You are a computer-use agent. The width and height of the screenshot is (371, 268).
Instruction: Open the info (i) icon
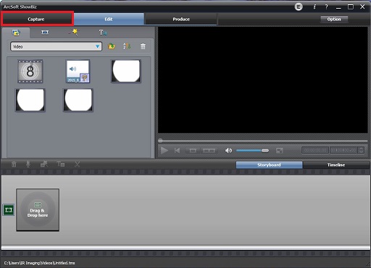(x=314, y=7)
